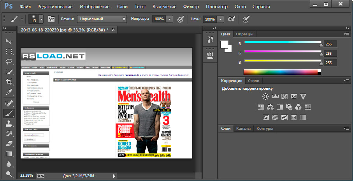Image resolution: width=353 pixels, height=181 pixels.
Task: Open the Цвет panel options menu
Action: point(346,34)
